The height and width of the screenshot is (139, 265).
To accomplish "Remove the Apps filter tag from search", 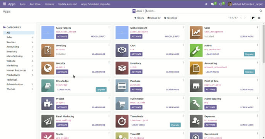I will point(143,11).
